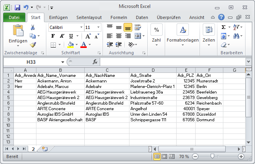The width and height of the screenshot is (255, 164).
Task: Decrease the font size
Action: pos(97,36)
